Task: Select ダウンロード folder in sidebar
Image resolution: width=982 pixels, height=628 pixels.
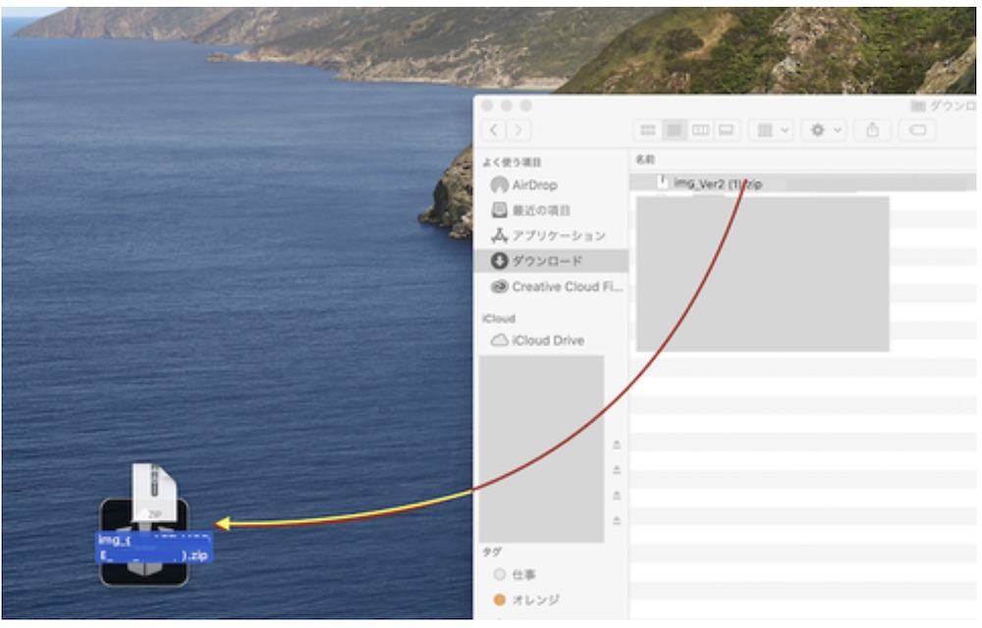Action: tap(551, 261)
